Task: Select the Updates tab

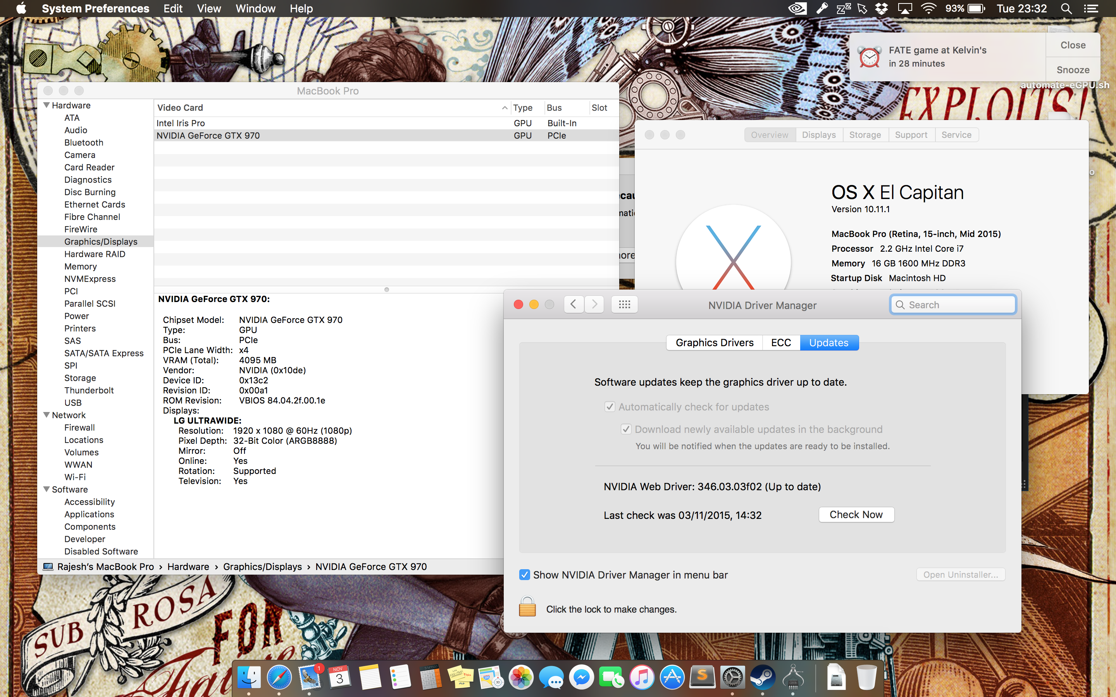Action: 829,343
